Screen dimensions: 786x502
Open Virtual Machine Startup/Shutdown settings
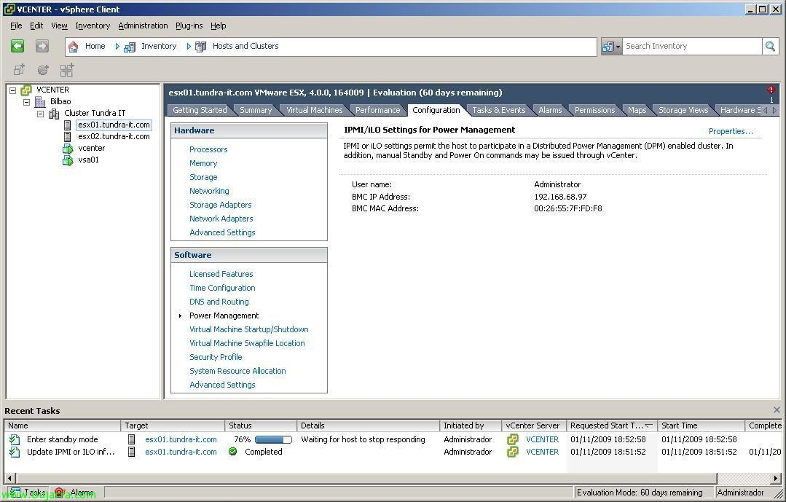click(248, 329)
